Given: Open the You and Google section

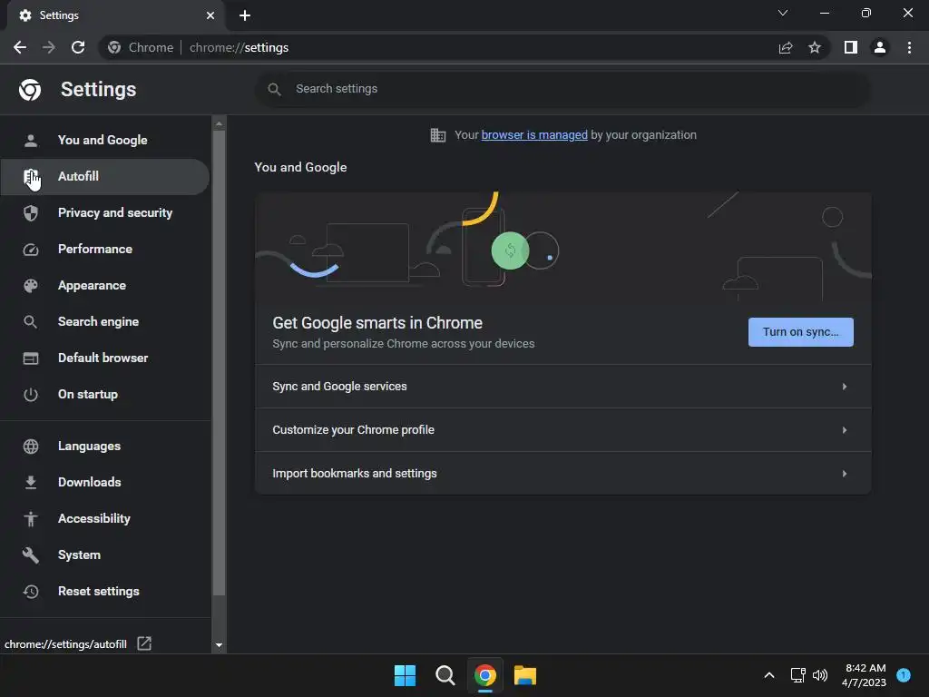Looking at the screenshot, I should click(x=105, y=141).
